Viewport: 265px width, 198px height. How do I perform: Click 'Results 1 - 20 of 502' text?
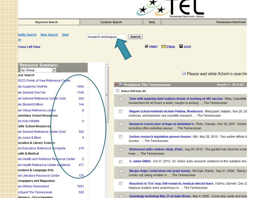230,85
